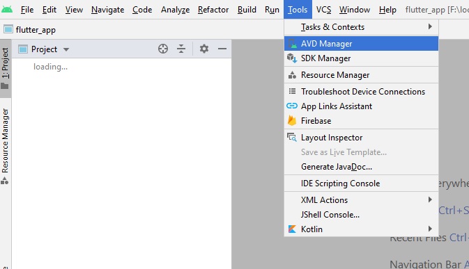
Task: Open the Build menu
Action: (x=247, y=10)
